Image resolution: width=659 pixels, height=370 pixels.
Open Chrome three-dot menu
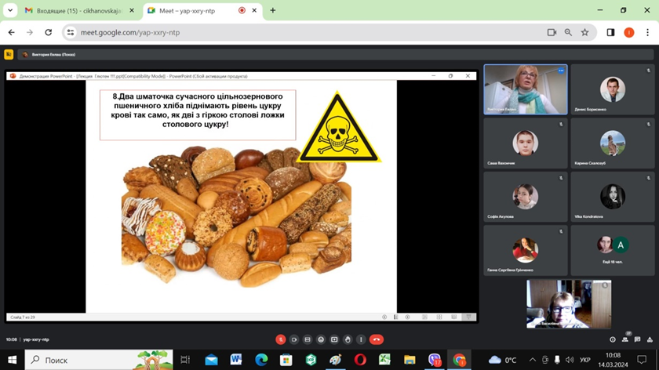(x=648, y=32)
